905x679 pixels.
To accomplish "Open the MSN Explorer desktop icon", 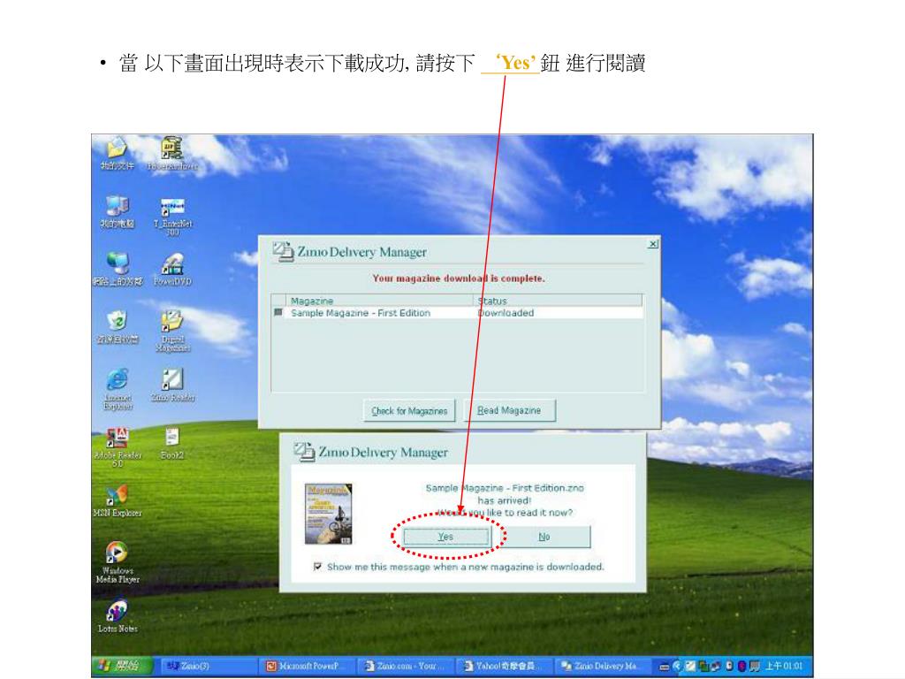I will pos(118,501).
